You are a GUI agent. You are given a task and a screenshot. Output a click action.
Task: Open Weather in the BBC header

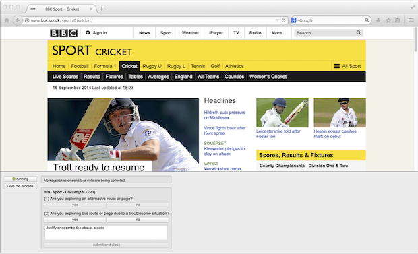pos(190,33)
